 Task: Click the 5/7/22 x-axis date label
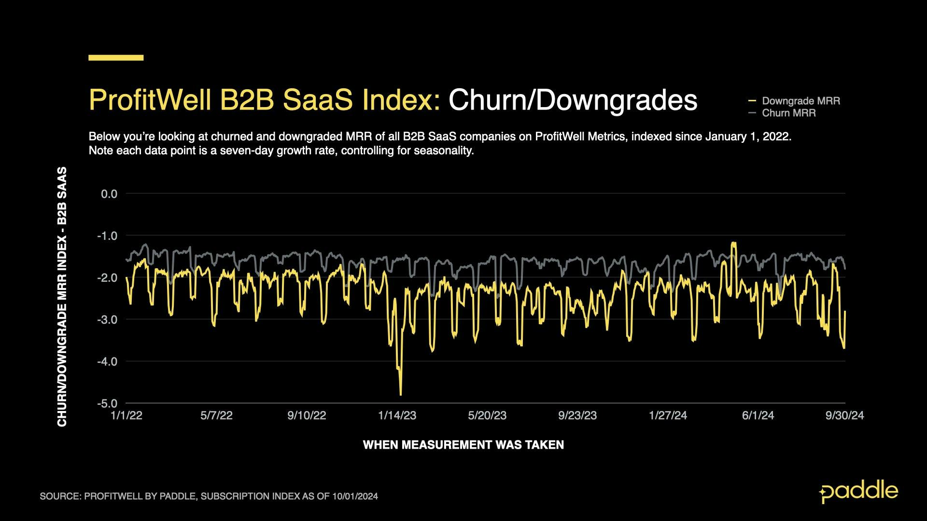pos(216,415)
